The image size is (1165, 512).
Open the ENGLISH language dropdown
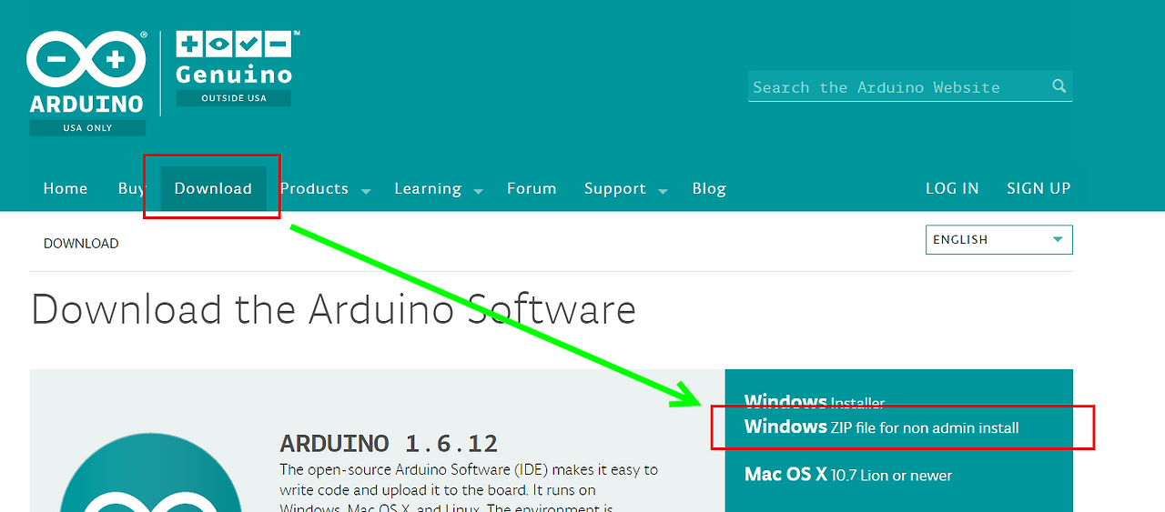(999, 240)
